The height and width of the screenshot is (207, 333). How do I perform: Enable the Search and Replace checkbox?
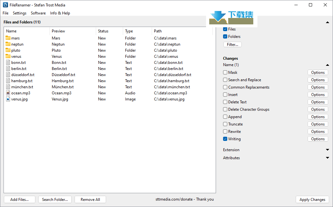point(225,80)
